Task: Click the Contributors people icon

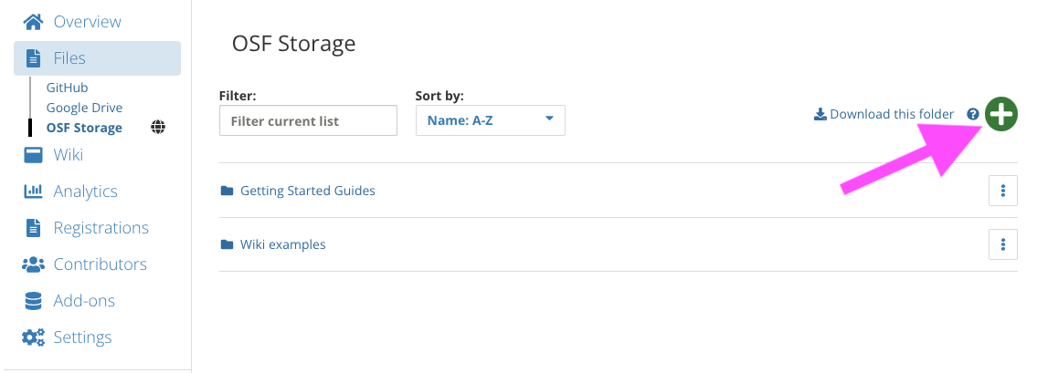Action: [33, 264]
